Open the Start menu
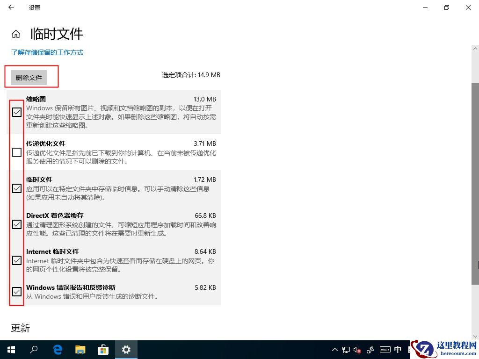This screenshot has width=479, height=359. click(x=10, y=349)
